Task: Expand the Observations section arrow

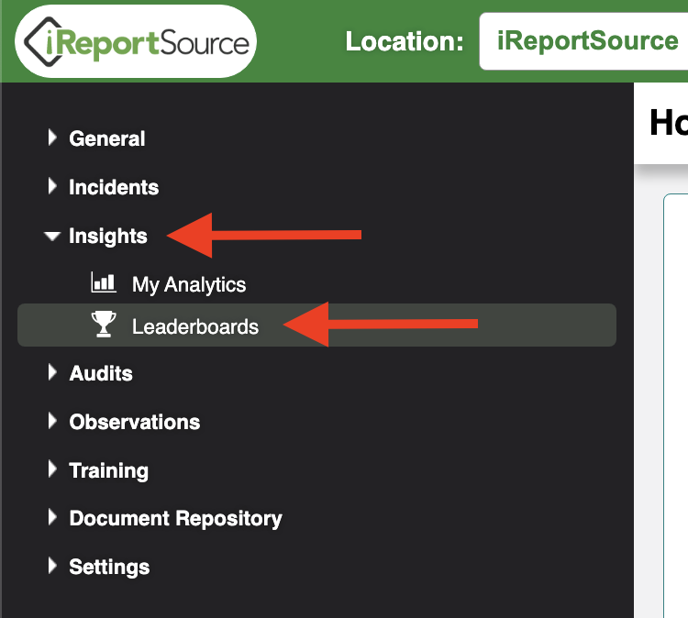Action: tap(52, 421)
